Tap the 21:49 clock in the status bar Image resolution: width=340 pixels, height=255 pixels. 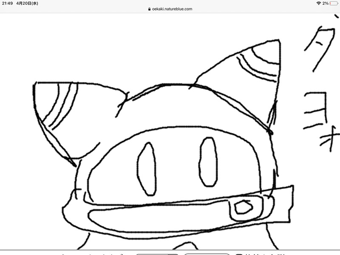click(x=7, y=3)
